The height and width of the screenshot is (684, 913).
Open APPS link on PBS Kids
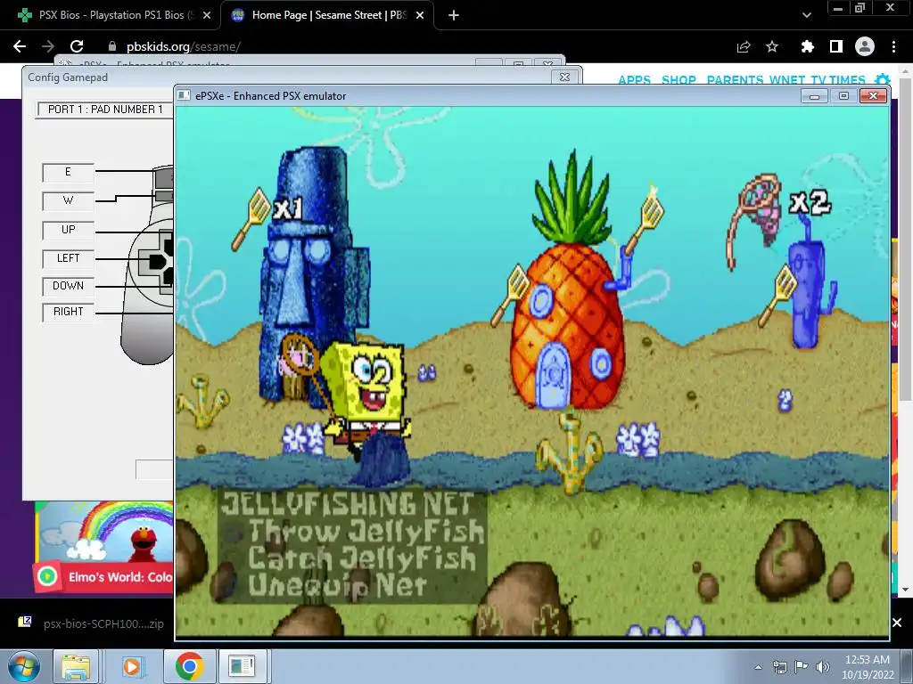[634, 79]
